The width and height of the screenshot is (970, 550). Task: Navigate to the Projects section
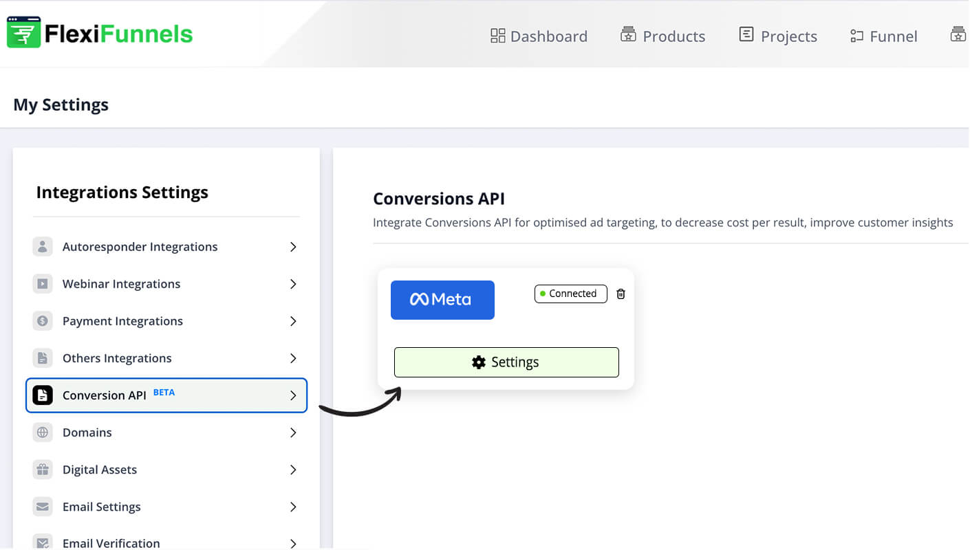(777, 36)
